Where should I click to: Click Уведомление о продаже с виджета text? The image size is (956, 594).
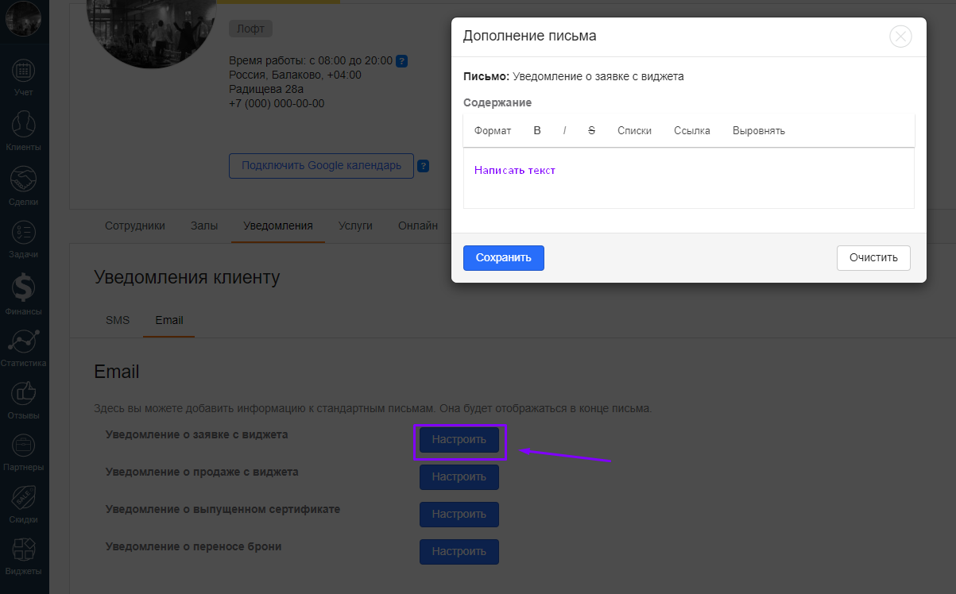[x=202, y=472]
